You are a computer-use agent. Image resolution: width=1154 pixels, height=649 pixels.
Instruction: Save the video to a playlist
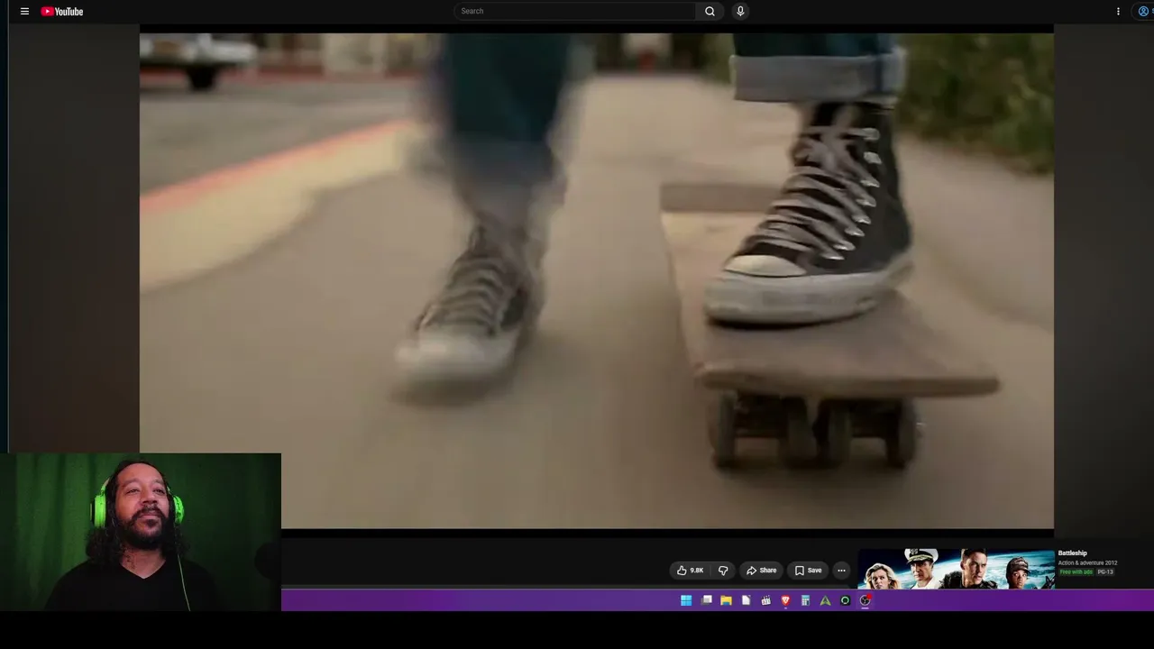pyautogui.click(x=808, y=571)
